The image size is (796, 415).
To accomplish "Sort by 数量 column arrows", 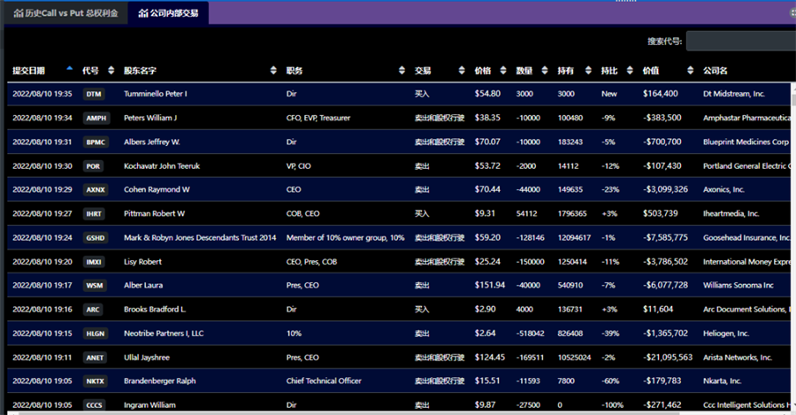I will click(545, 71).
